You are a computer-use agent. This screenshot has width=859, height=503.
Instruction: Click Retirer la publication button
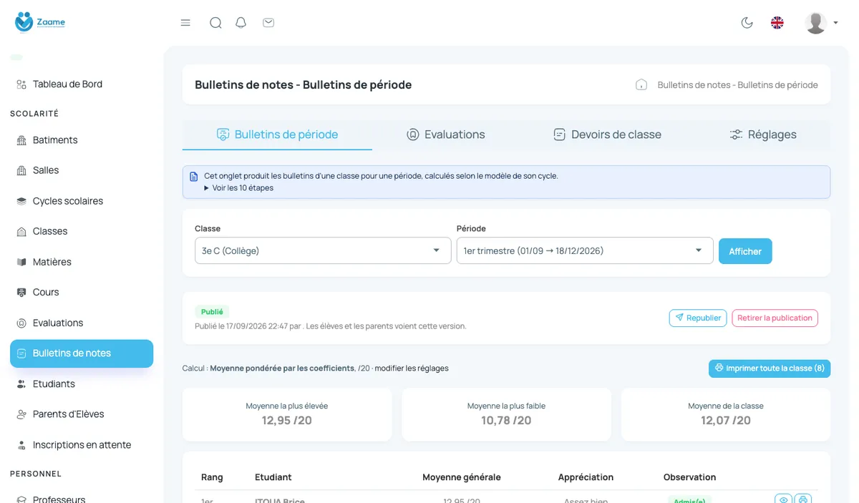(x=775, y=318)
